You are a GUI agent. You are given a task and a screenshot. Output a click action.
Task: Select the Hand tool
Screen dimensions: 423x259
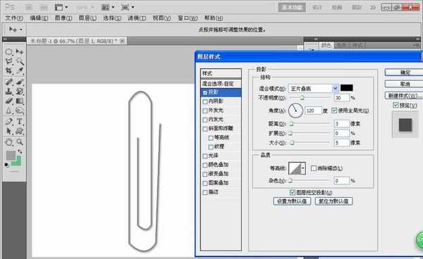tap(9, 142)
